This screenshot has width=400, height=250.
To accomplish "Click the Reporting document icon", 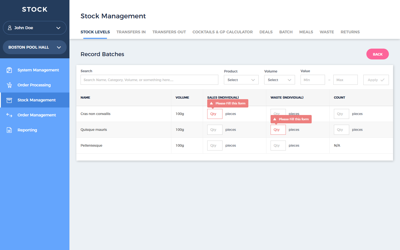I will click(9, 130).
